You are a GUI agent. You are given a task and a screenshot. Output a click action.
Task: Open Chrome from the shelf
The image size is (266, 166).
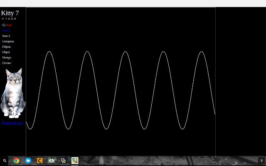[x=16, y=161]
